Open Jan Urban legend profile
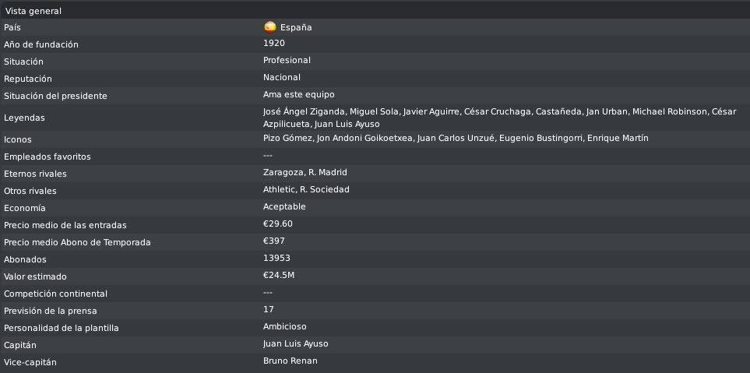This screenshot has width=750, height=373. [x=605, y=112]
